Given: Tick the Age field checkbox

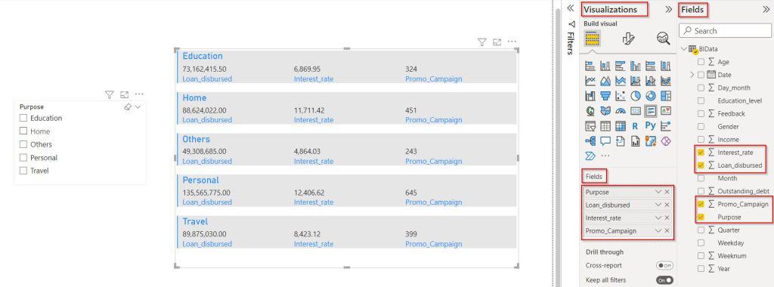Looking at the screenshot, I should pyautogui.click(x=701, y=62).
